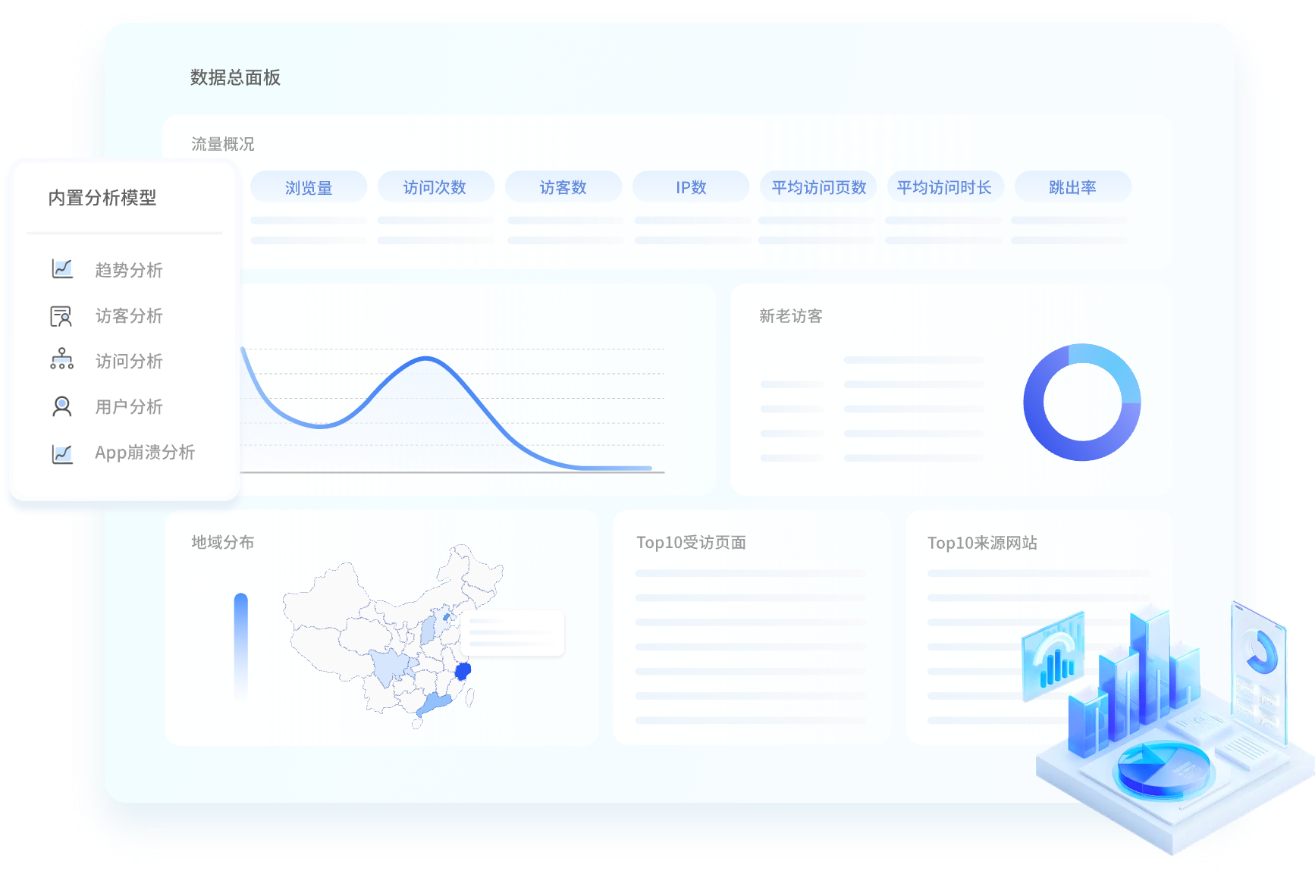Select 平均访问时长 metric

(x=944, y=187)
